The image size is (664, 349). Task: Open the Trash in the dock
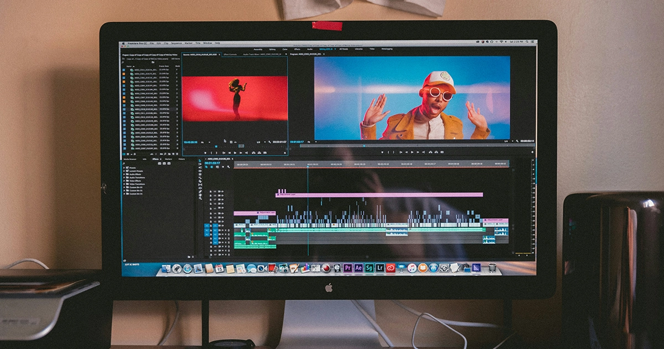[492, 268]
